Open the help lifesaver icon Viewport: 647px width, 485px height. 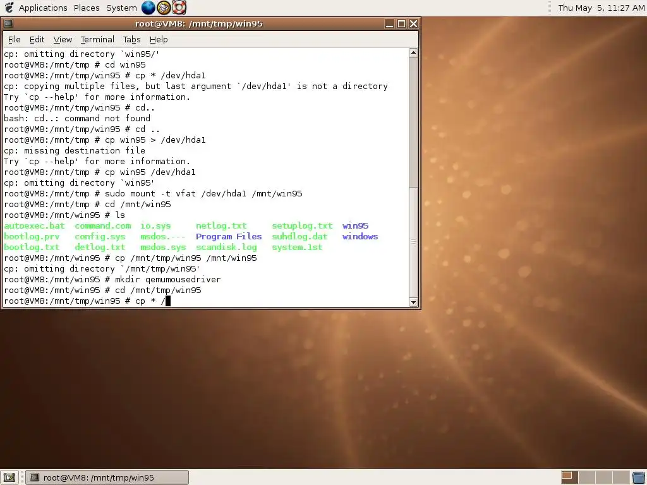point(179,8)
